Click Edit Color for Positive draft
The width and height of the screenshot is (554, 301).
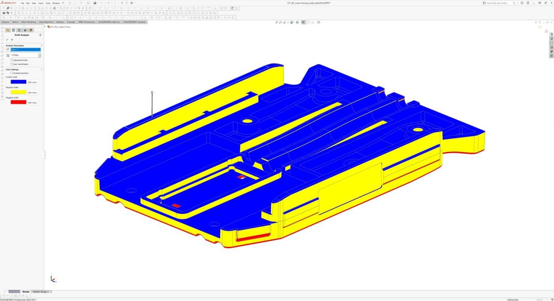[x=33, y=82]
